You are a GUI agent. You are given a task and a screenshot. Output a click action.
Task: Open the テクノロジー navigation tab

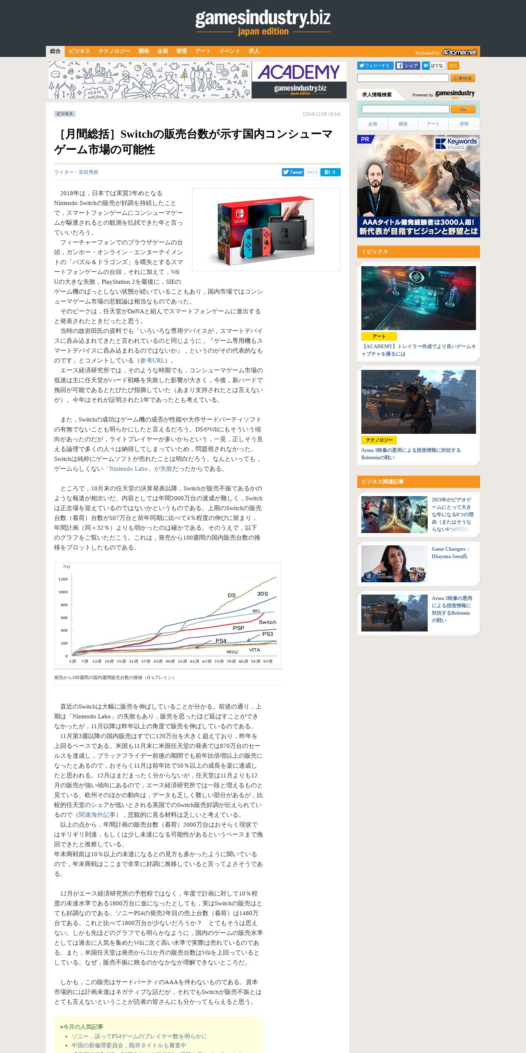tap(114, 51)
